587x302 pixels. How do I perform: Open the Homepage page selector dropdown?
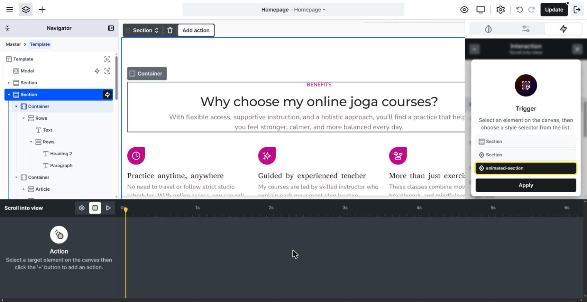tap(293, 10)
